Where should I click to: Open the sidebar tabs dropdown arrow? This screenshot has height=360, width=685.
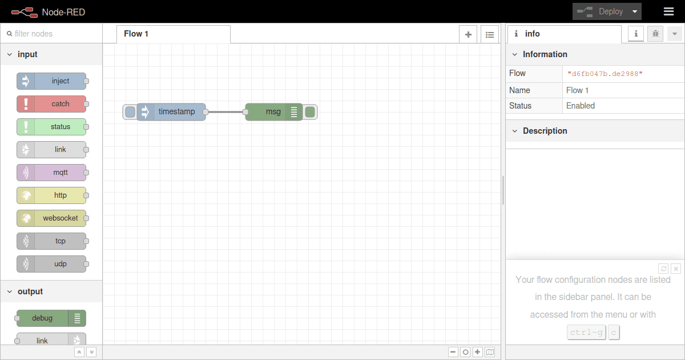pyautogui.click(x=675, y=34)
